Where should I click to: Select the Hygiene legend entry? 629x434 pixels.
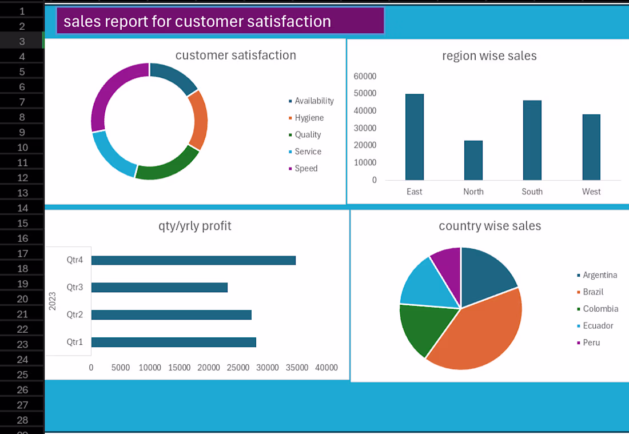coord(306,118)
